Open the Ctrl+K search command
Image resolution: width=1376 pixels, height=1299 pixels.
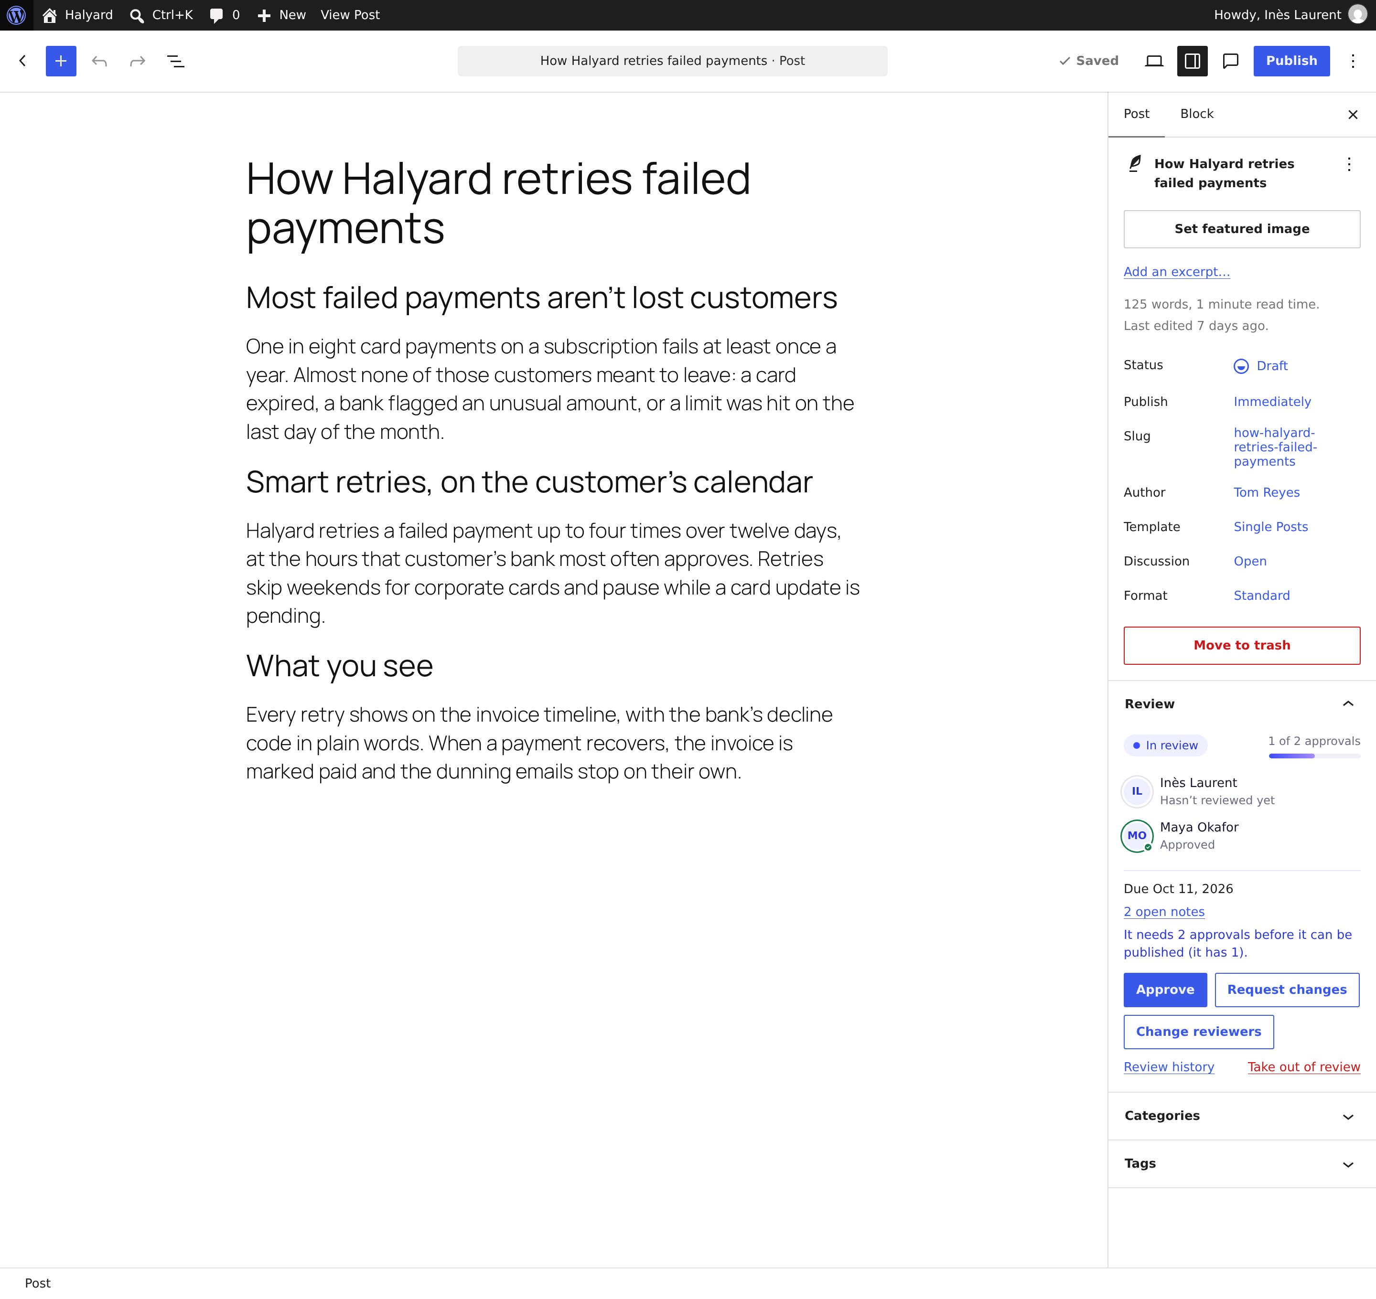161,14
